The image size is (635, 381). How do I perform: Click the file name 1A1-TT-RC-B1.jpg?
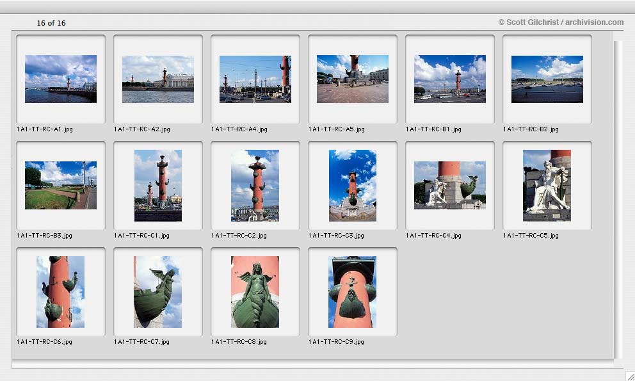(x=433, y=129)
